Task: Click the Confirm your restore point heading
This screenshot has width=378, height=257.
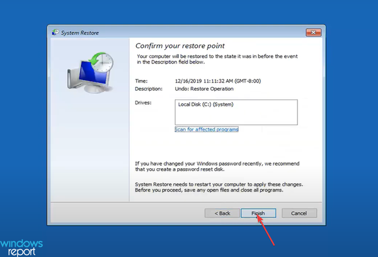Action: click(x=179, y=46)
